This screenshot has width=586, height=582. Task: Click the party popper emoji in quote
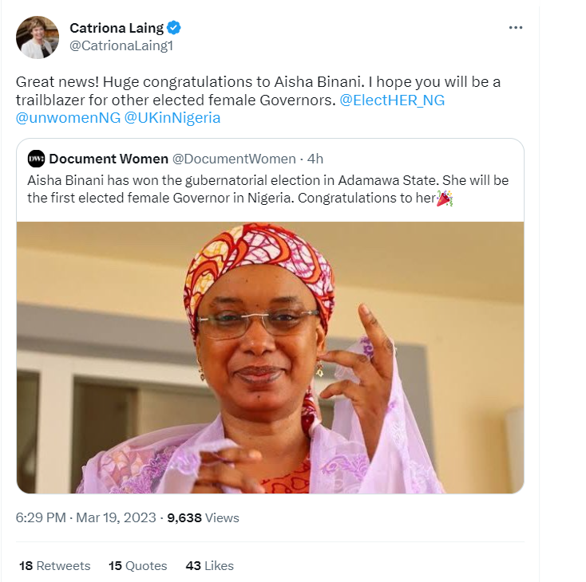pyautogui.click(x=444, y=199)
